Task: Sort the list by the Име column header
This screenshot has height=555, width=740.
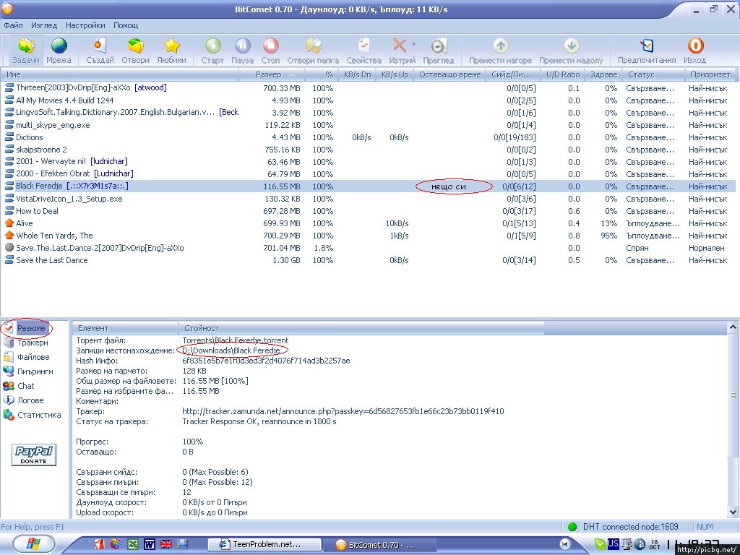Action: tap(120, 74)
